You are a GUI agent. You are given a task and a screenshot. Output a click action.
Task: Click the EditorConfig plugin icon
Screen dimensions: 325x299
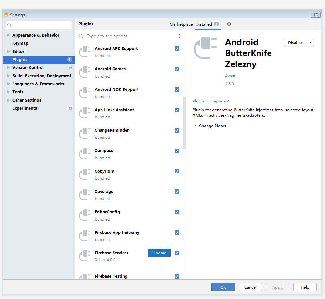click(85, 215)
